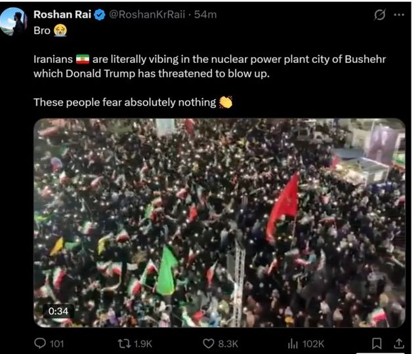Open the three-dot more options menu

(399, 14)
